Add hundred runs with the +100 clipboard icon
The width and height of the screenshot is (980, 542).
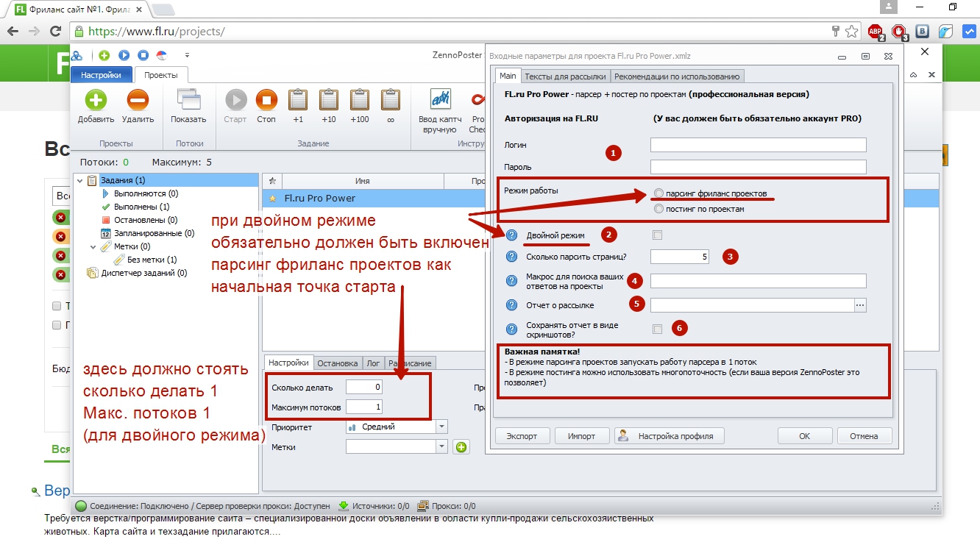click(360, 100)
